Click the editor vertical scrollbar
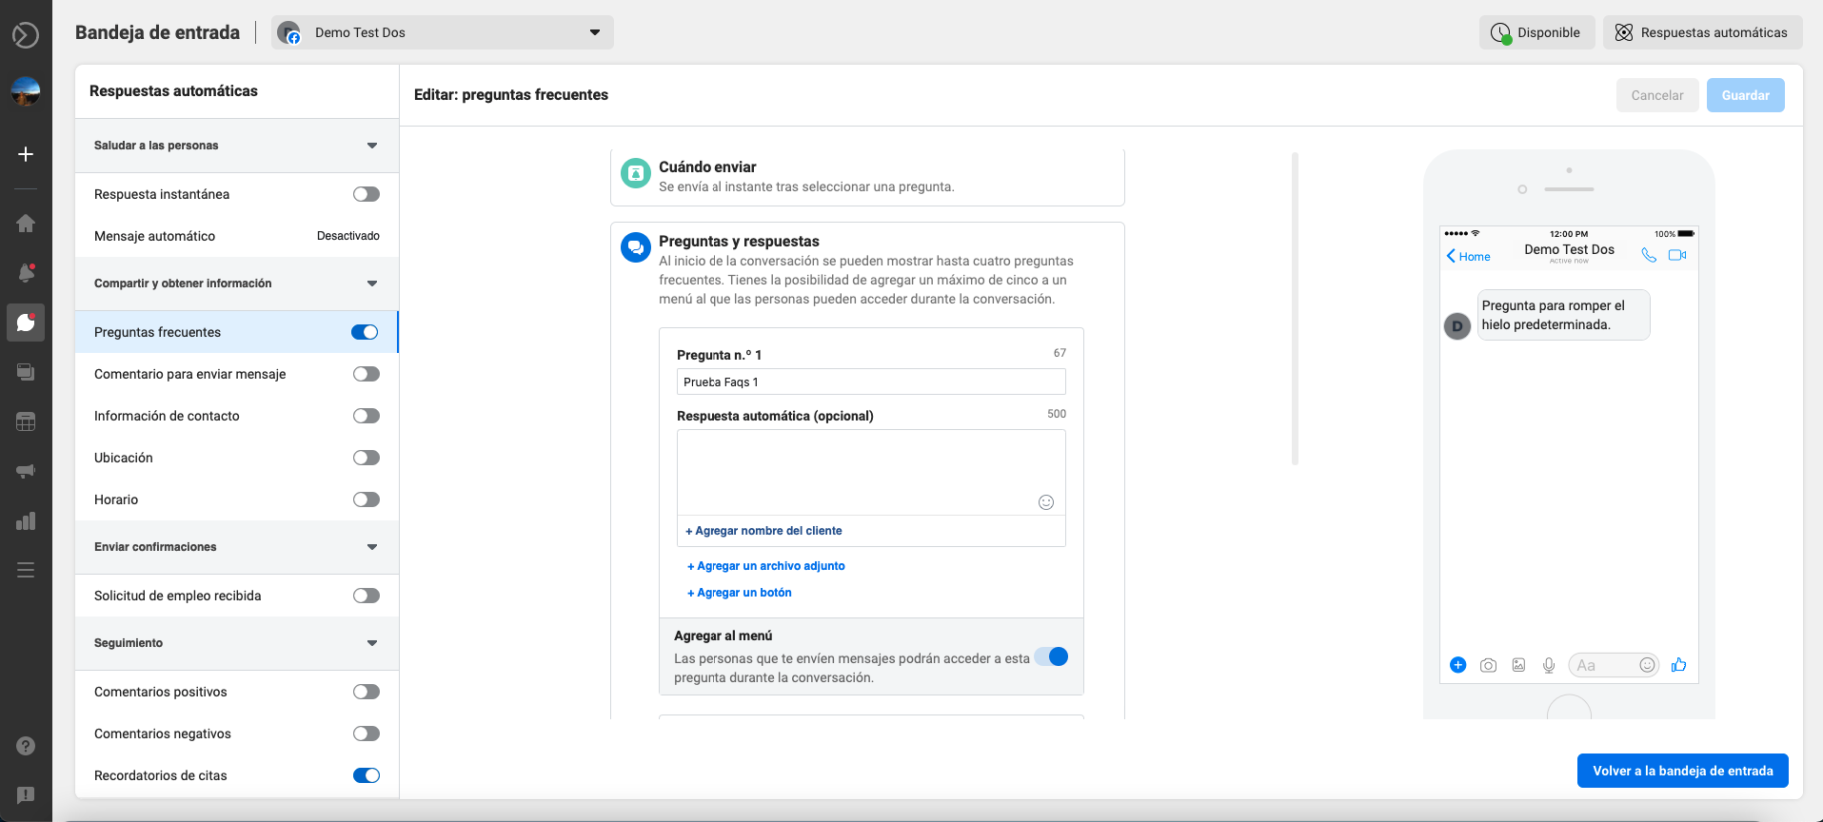The width and height of the screenshot is (1823, 822). 1295,308
